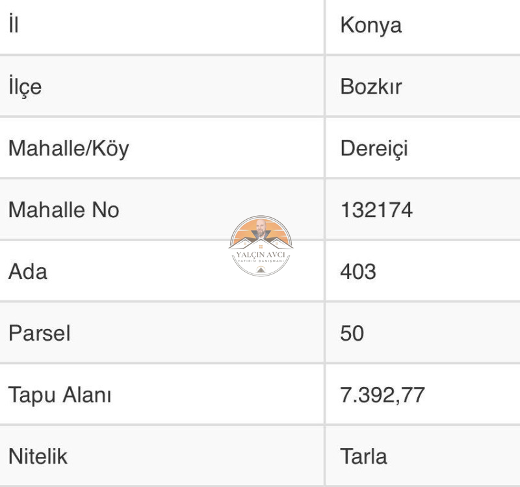Click the İlçe row label
The height and width of the screenshot is (487, 520).
click(25, 86)
